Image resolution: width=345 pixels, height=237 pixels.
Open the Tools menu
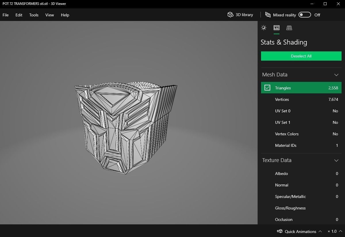pyautogui.click(x=34, y=15)
